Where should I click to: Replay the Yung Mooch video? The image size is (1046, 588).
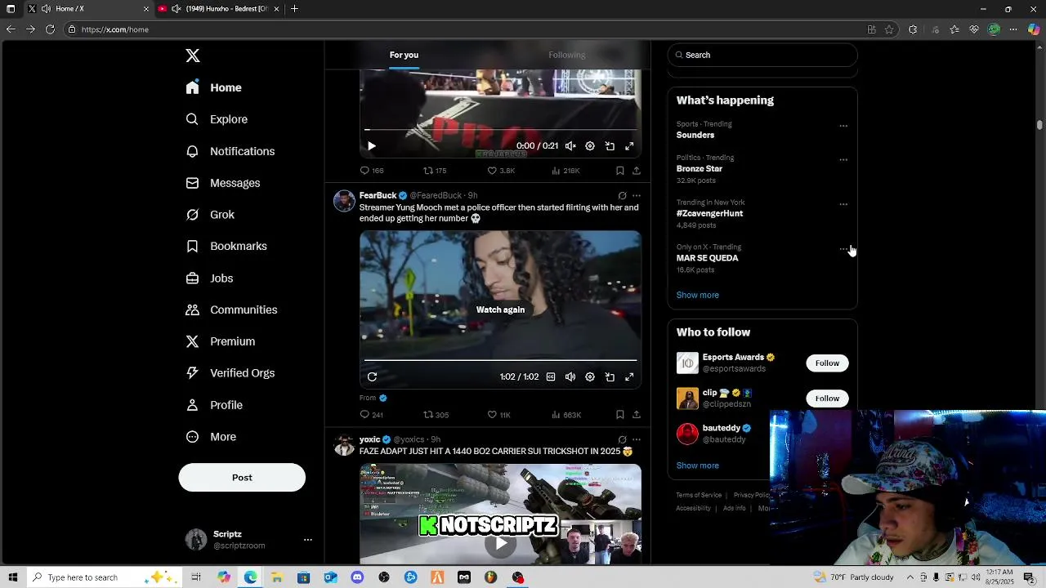(372, 376)
